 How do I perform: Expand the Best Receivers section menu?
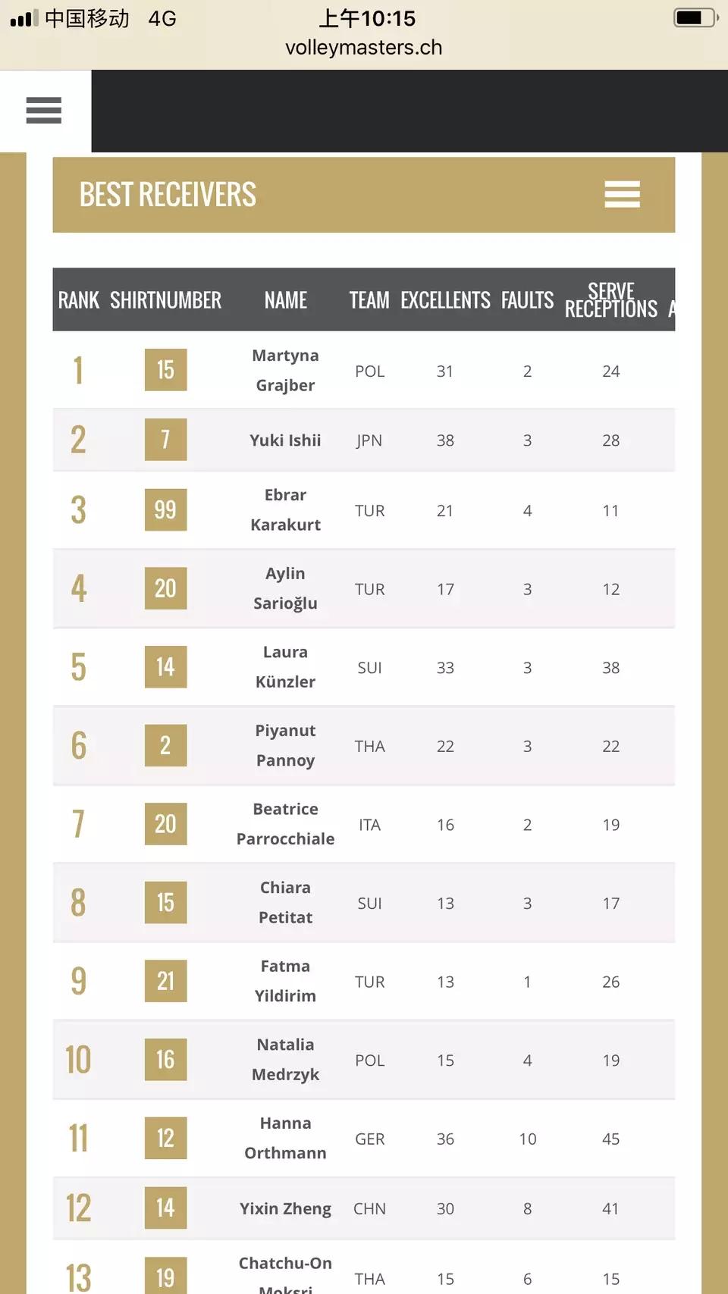pos(622,194)
